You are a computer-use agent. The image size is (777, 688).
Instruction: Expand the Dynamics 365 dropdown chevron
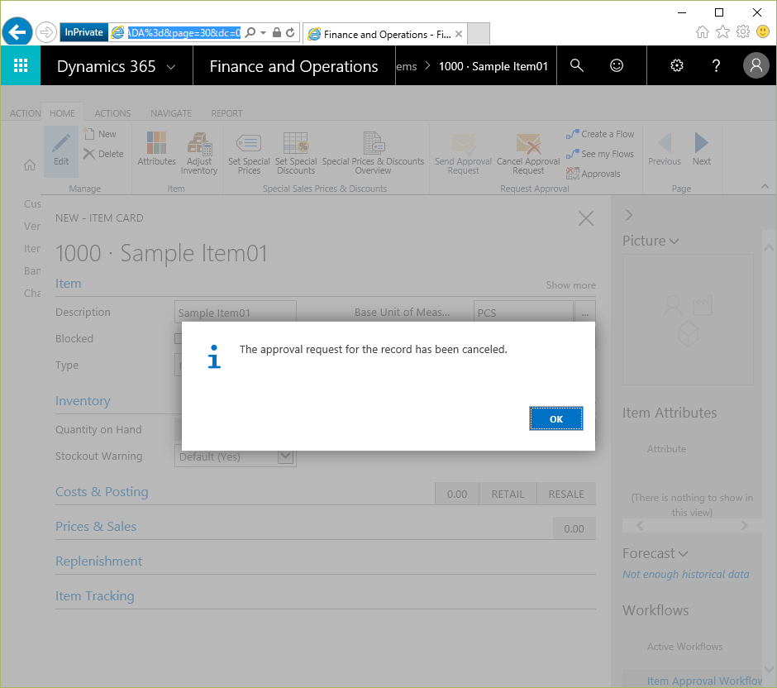171,67
